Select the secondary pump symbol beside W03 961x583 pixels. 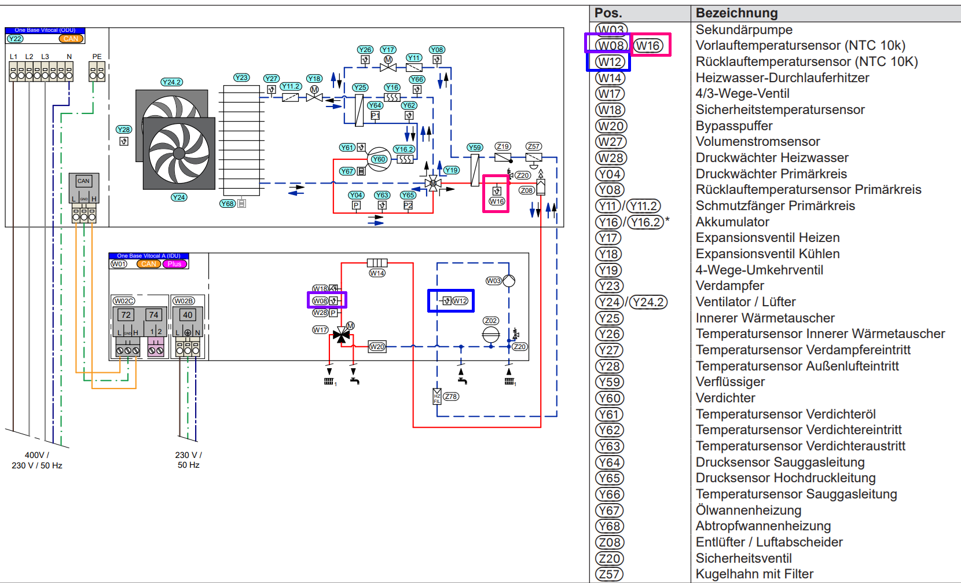pyautogui.click(x=509, y=281)
